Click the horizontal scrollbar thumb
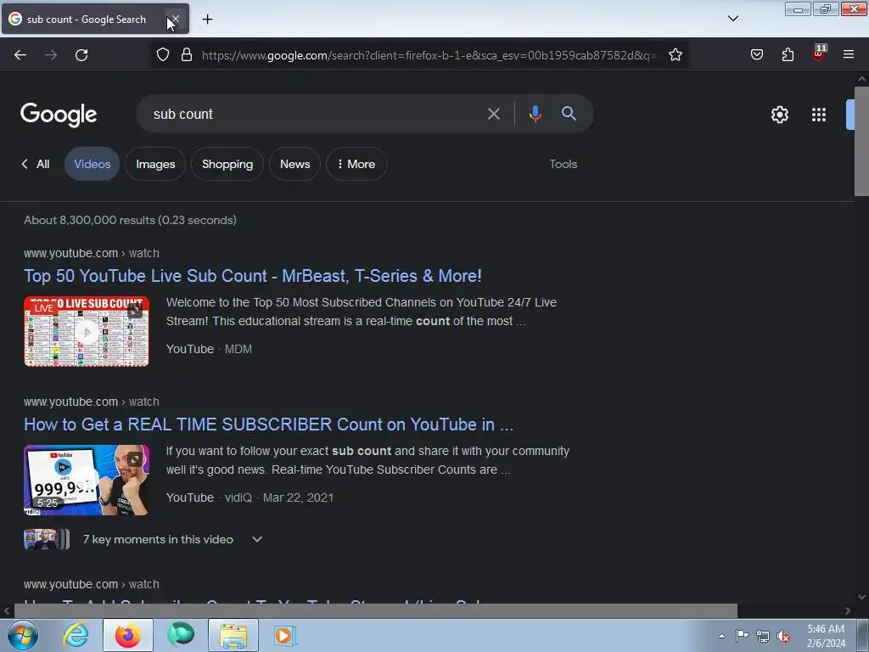This screenshot has height=652, width=869. click(376, 610)
